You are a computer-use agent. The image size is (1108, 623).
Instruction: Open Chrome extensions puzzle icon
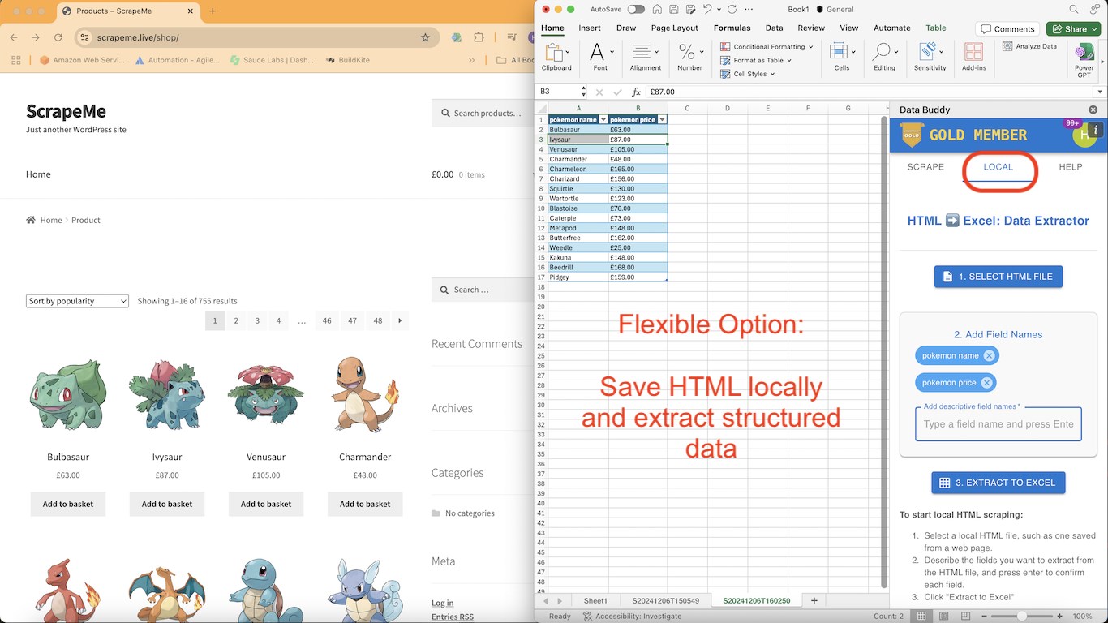coord(479,37)
